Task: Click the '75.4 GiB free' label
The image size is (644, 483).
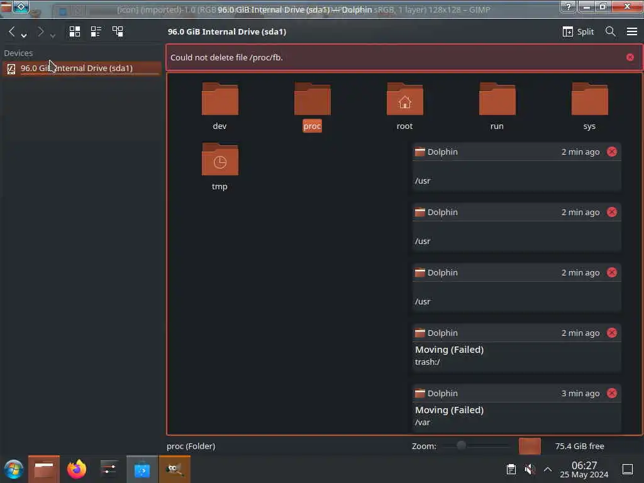Action: (579, 446)
